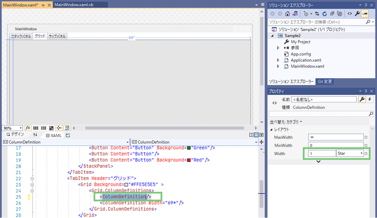Toggle snap to snaplines in designer toolbar
This screenshot has height=218, width=377.
point(59,128)
